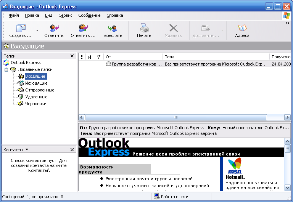Open the Файл menu
The image size is (293, 202).
(14, 15)
